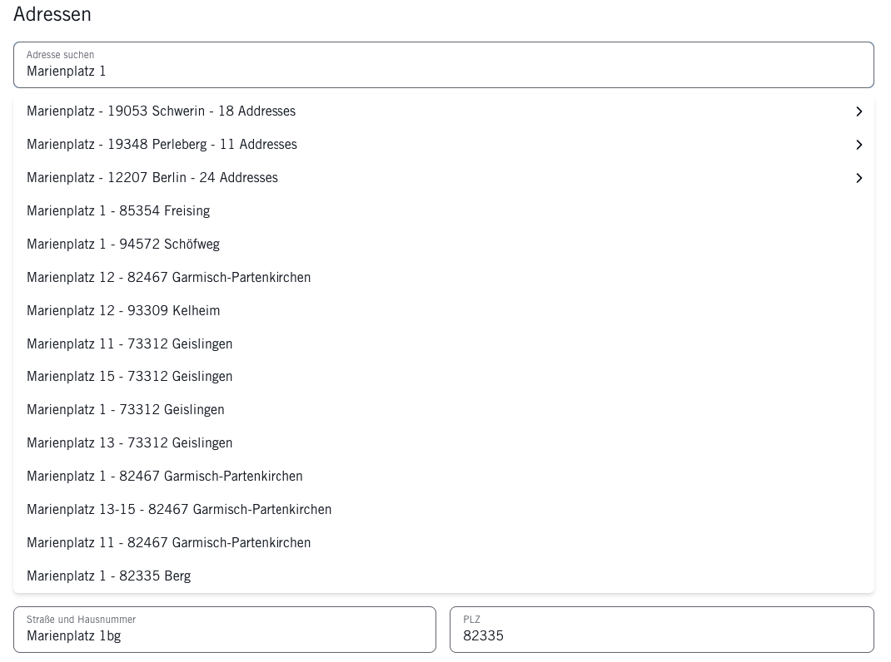891x662 pixels.
Task: Choose Marienplatz 13-15 Garmisch-Partenkirchen entry
Action: (x=179, y=510)
